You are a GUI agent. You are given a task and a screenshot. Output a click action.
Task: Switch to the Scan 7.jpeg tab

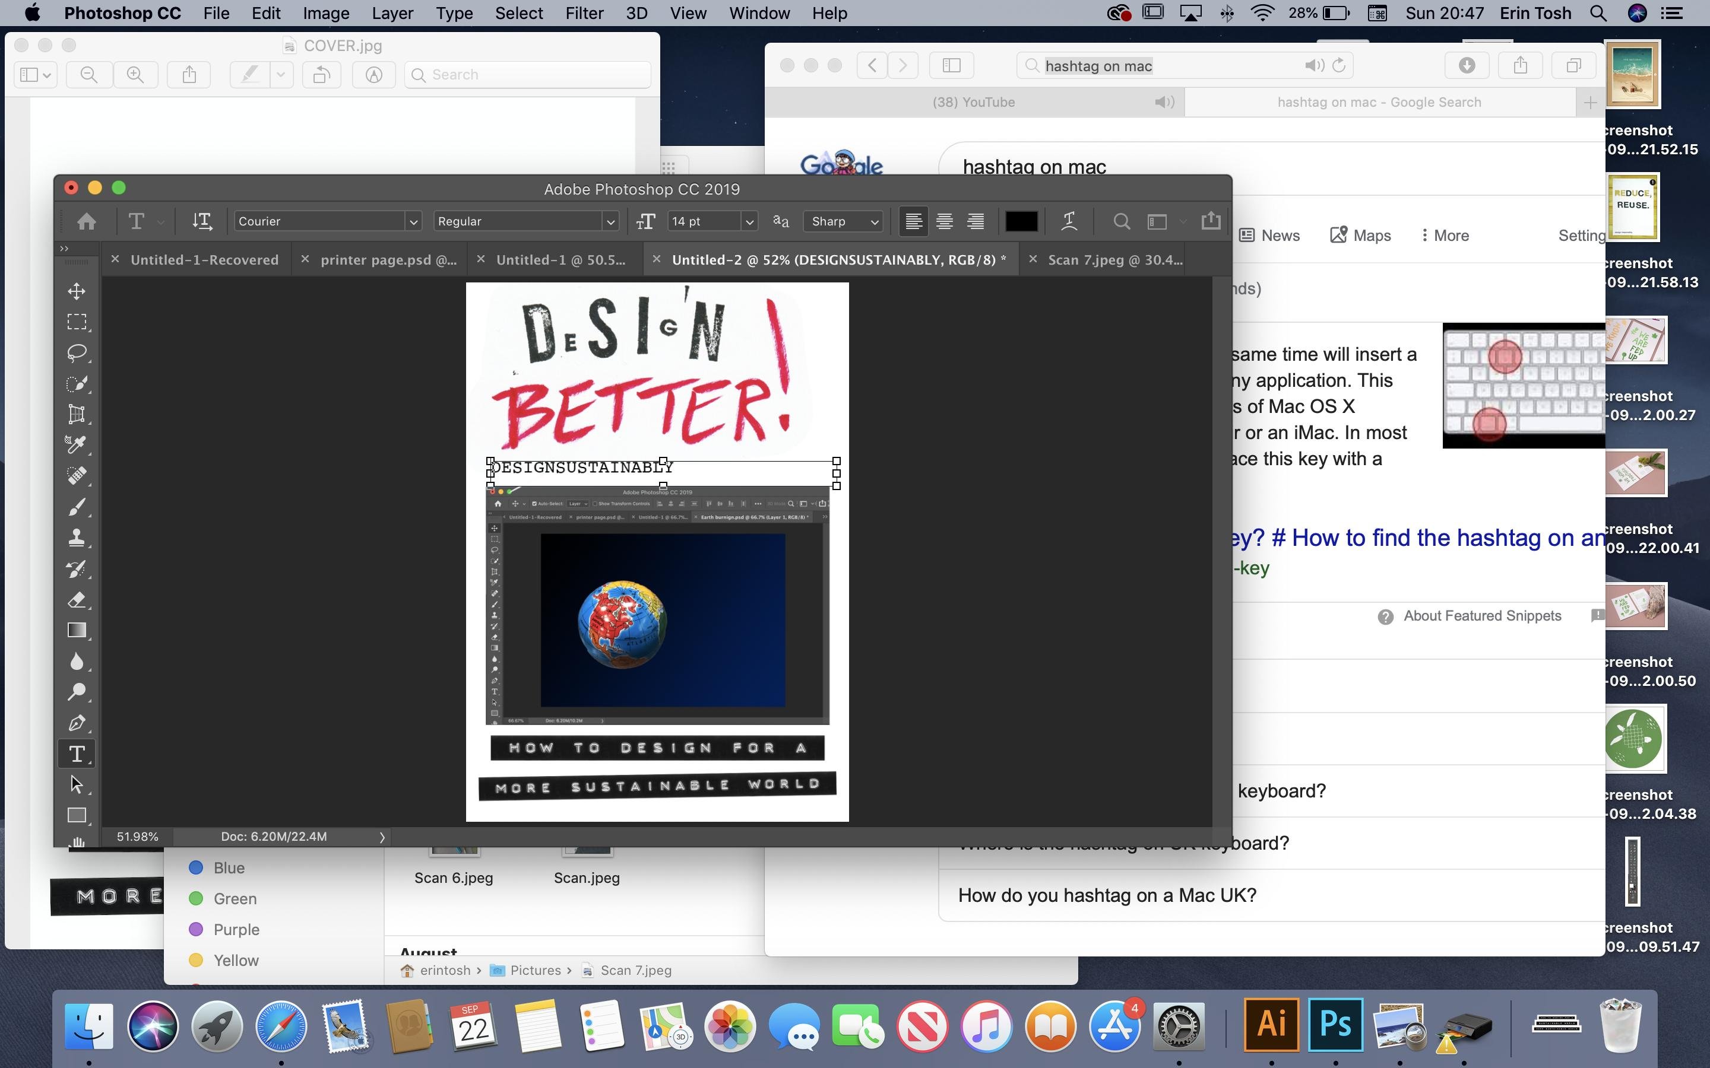tap(1114, 260)
